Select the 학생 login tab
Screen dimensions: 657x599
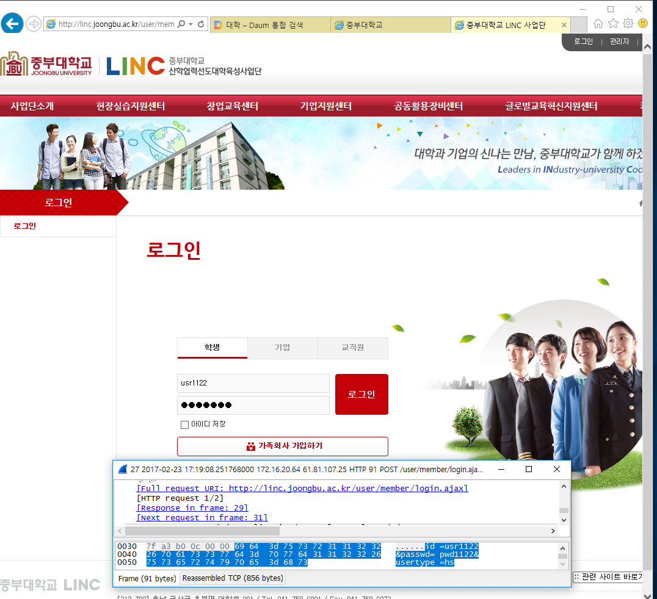tap(212, 348)
